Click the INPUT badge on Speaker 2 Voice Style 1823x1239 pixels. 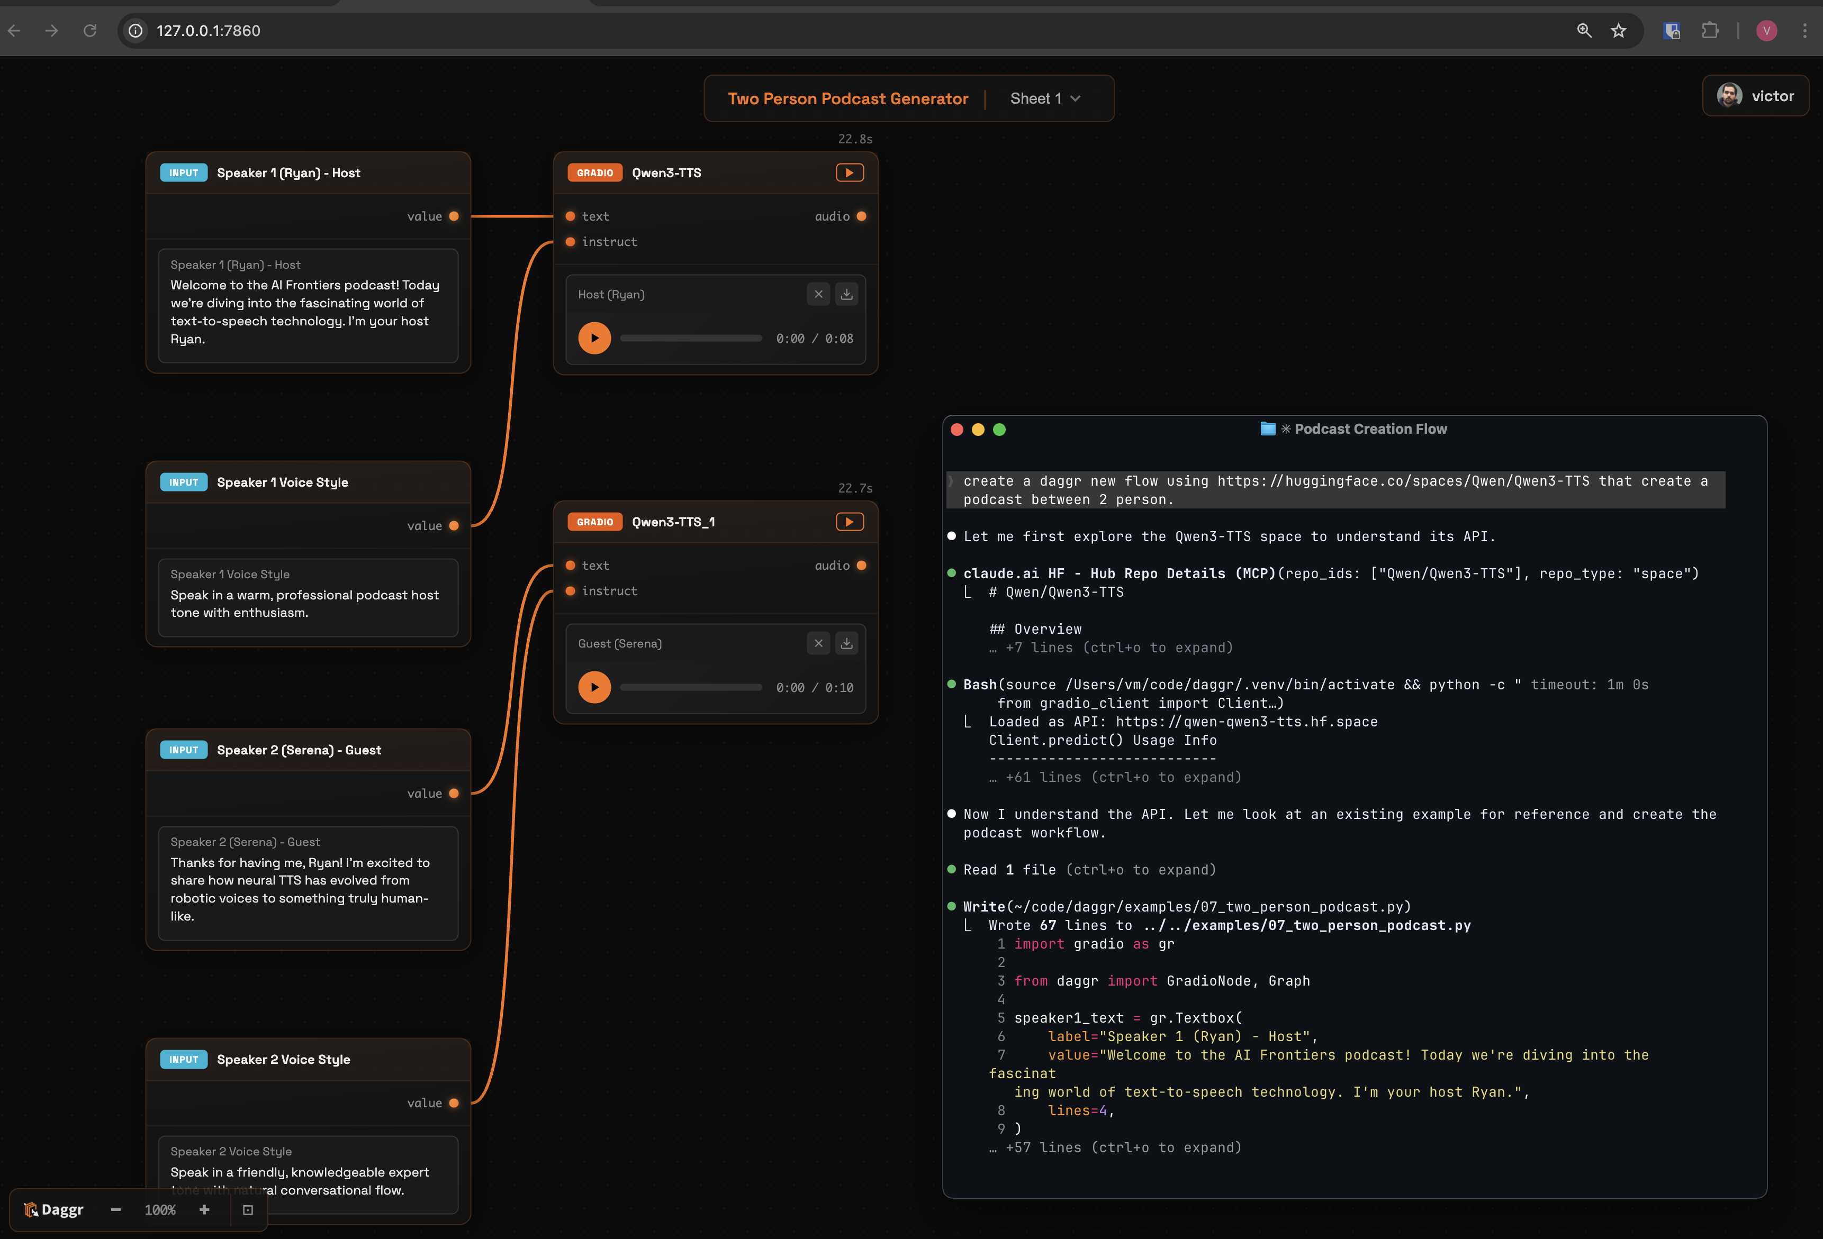point(184,1060)
